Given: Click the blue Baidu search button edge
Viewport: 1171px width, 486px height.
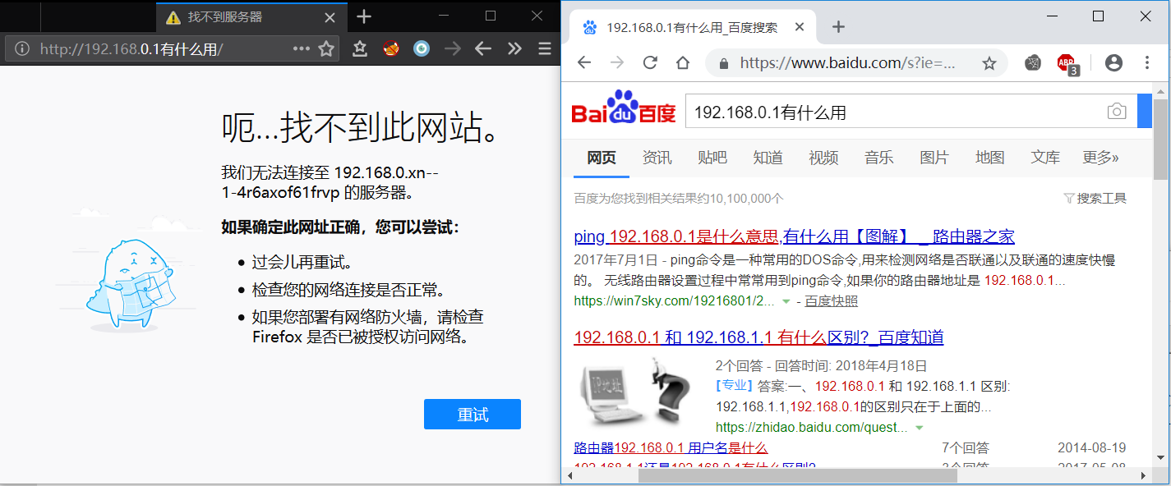Looking at the screenshot, I should pos(1145,112).
